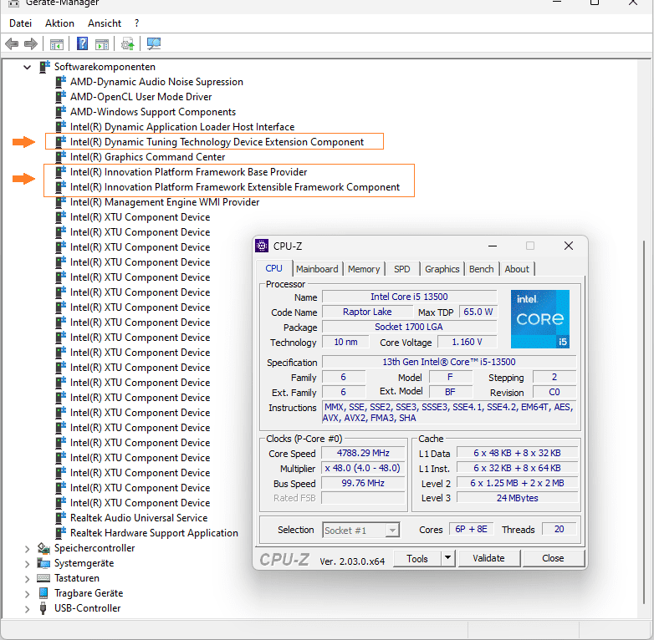The height and width of the screenshot is (640, 654).
Task: Switch to the Mainboard tab in CPU-Z
Action: tap(317, 269)
